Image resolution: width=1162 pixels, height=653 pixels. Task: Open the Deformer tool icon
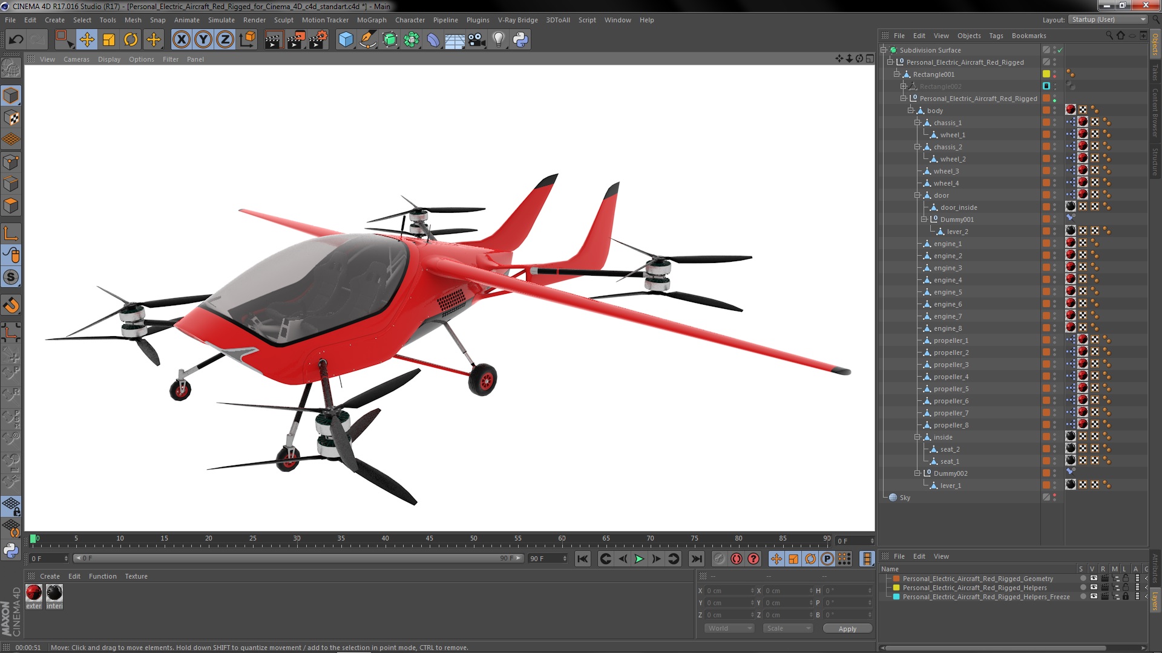(433, 40)
